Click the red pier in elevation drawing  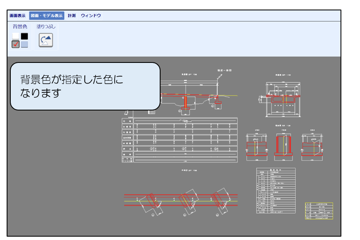coord(187,103)
